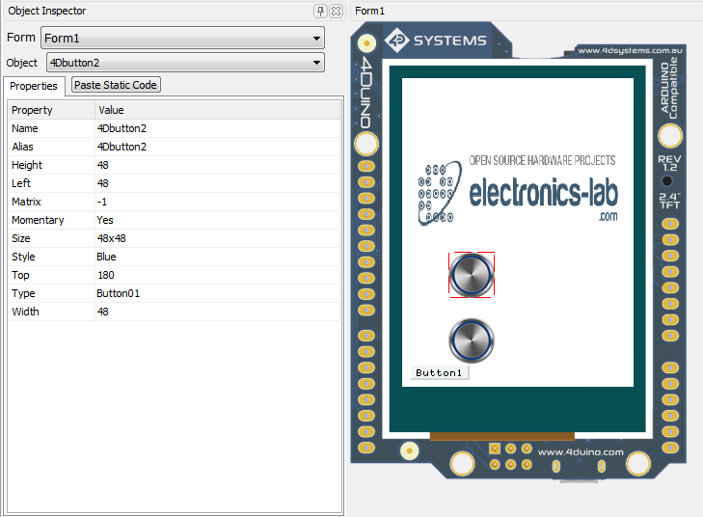The image size is (703, 517).
Task: Click the Alias value 4Dbutton2
Action: click(x=122, y=147)
